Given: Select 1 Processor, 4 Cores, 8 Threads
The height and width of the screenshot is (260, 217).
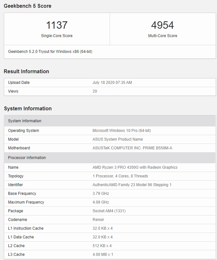Looking at the screenshot, I should [x=120, y=176].
